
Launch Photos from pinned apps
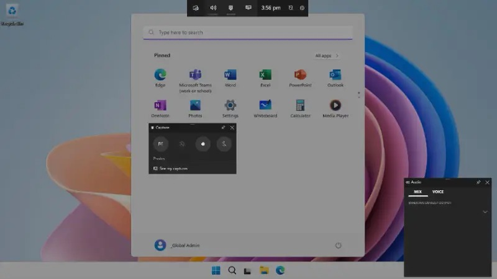195,109
